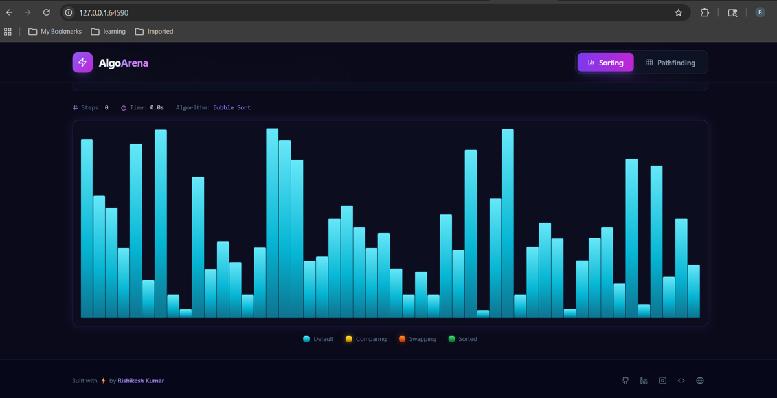The image size is (777, 398).
Task: Open the My Bookmarks folder
Action: click(55, 31)
